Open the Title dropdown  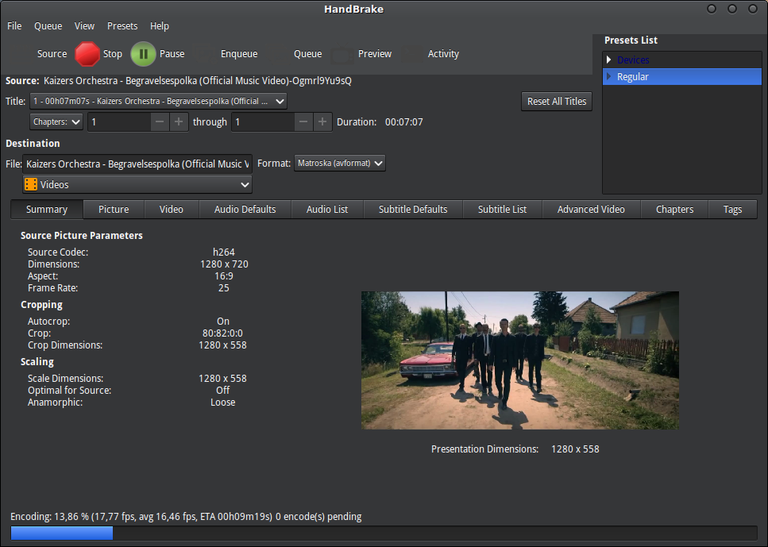(158, 102)
